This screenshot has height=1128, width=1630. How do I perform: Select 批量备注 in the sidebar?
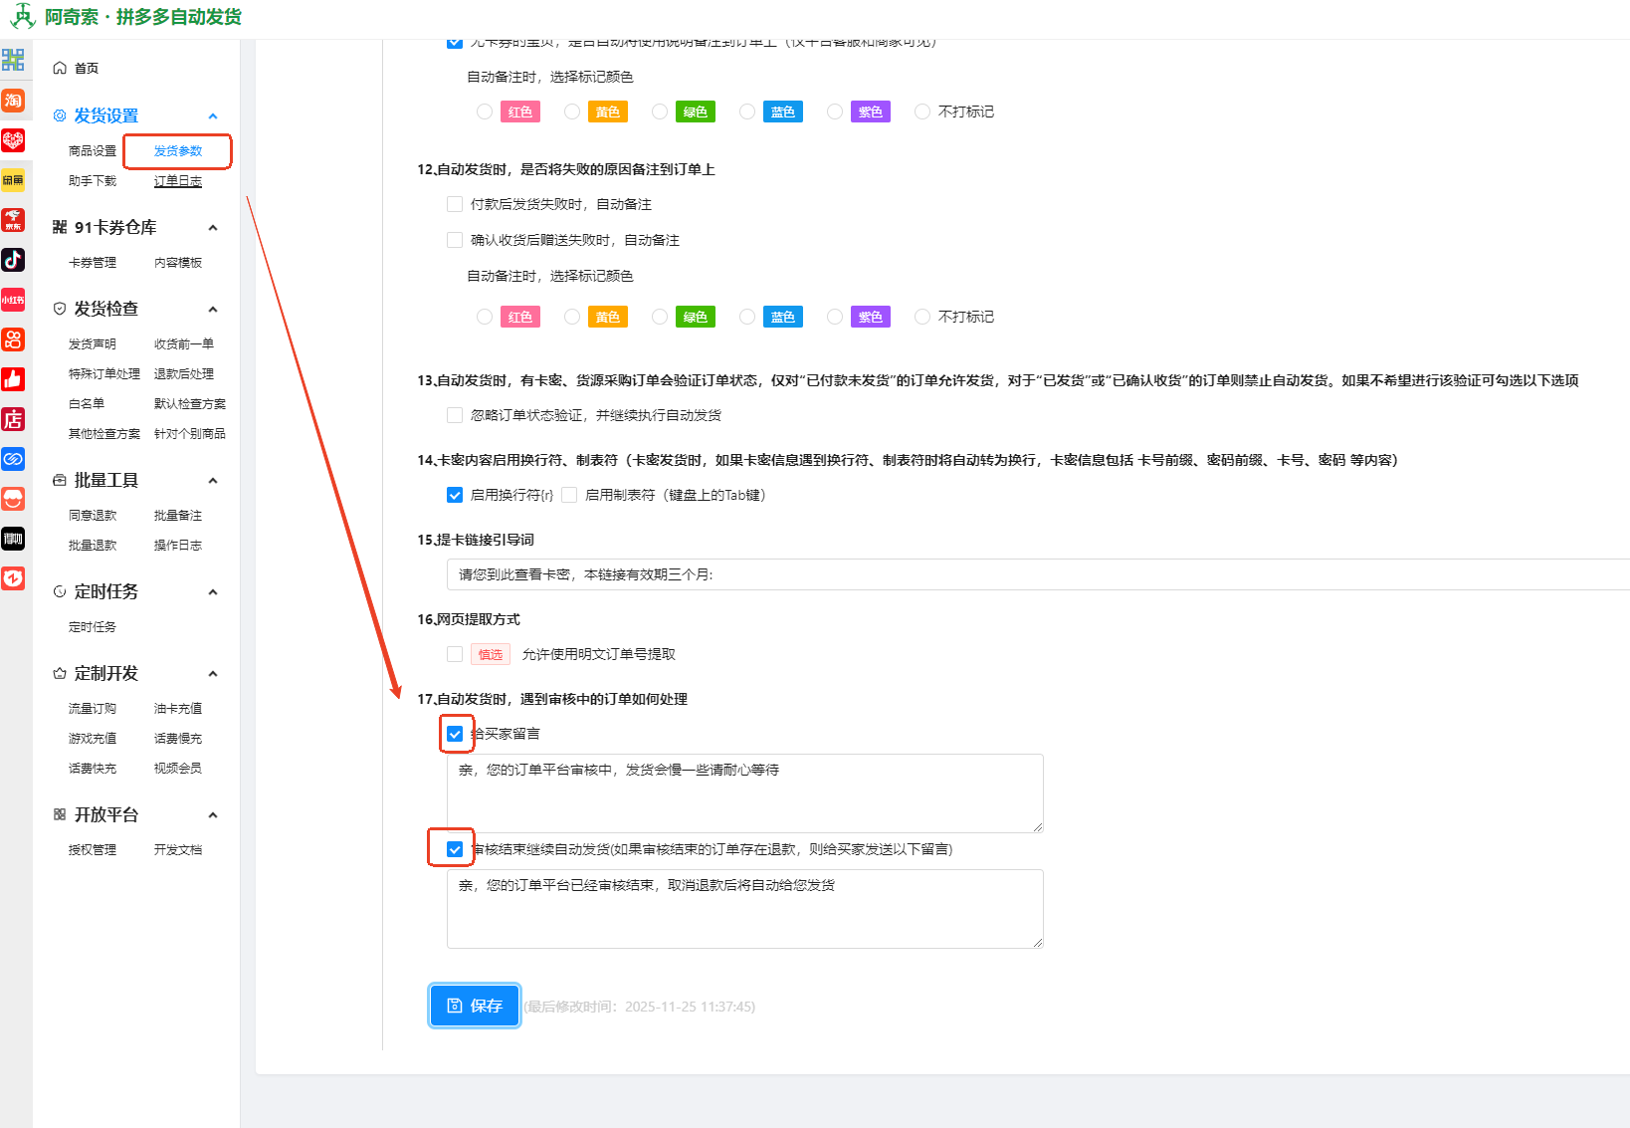click(x=178, y=516)
